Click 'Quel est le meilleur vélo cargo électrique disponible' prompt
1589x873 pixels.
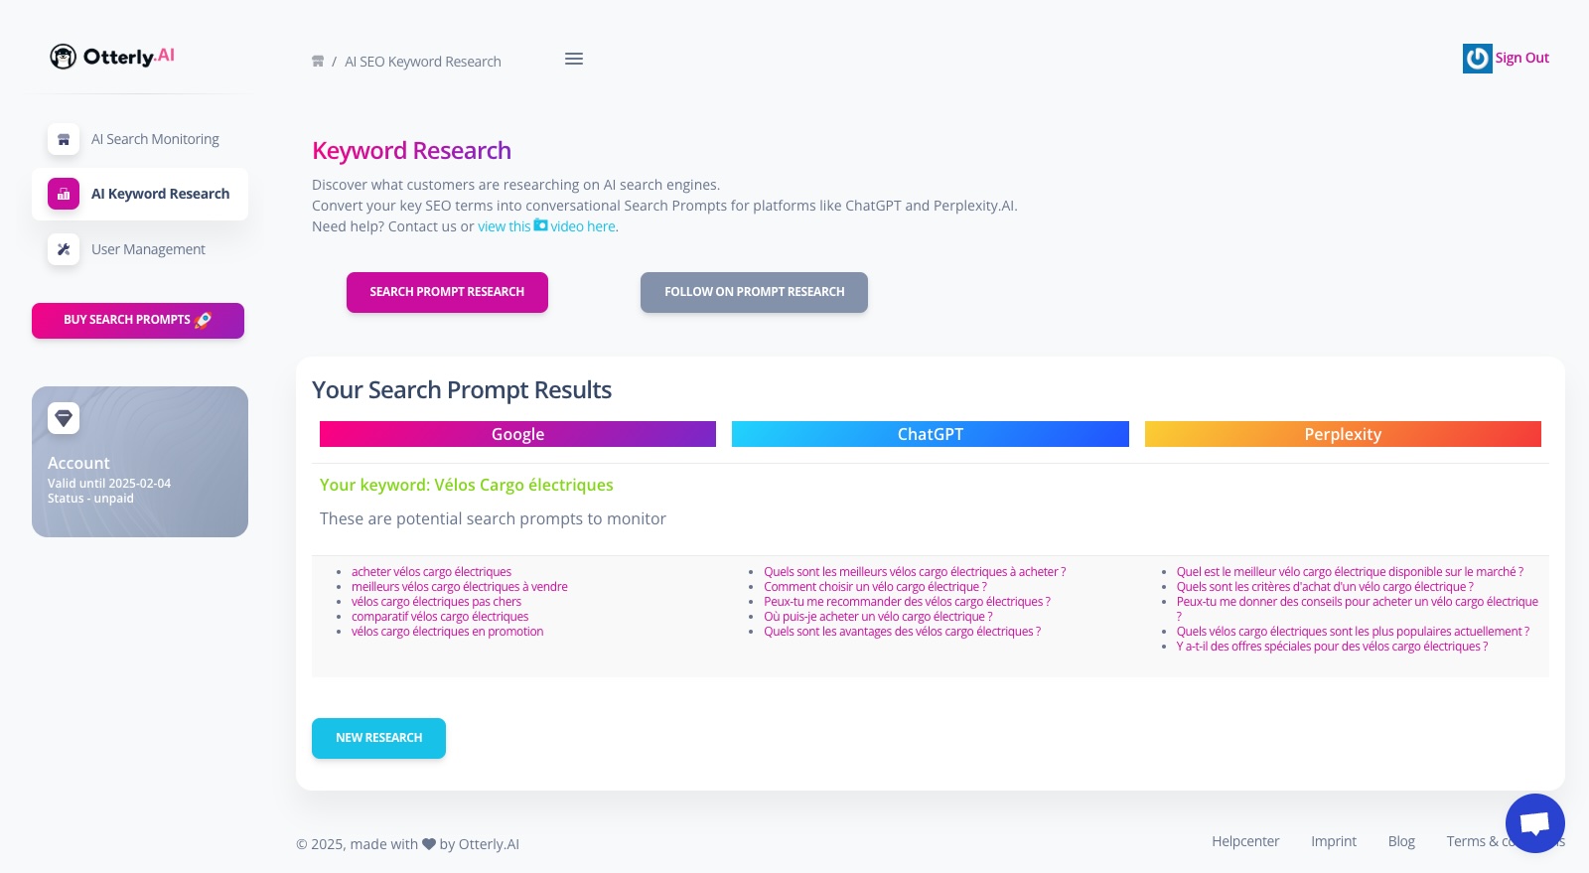tap(1350, 572)
